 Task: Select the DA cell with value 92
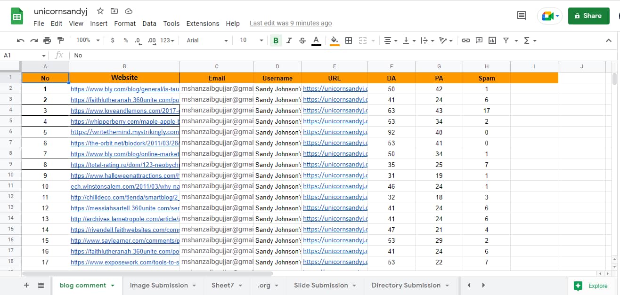(x=392, y=132)
